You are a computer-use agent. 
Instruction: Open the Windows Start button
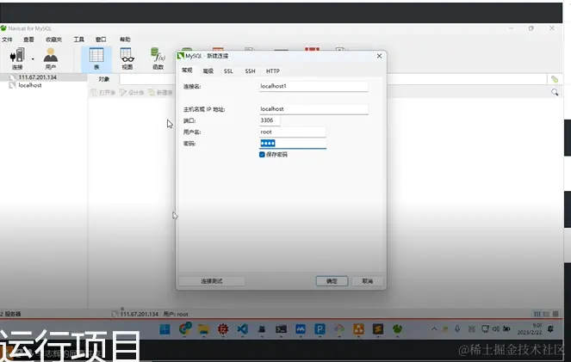click(164, 329)
